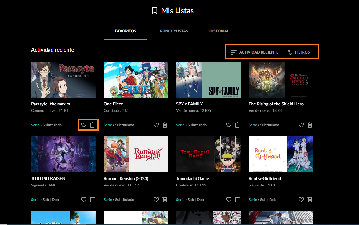Open the Rent-a-Girlfriend thumbnail
The image size is (359, 225).
(x=281, y=154)
